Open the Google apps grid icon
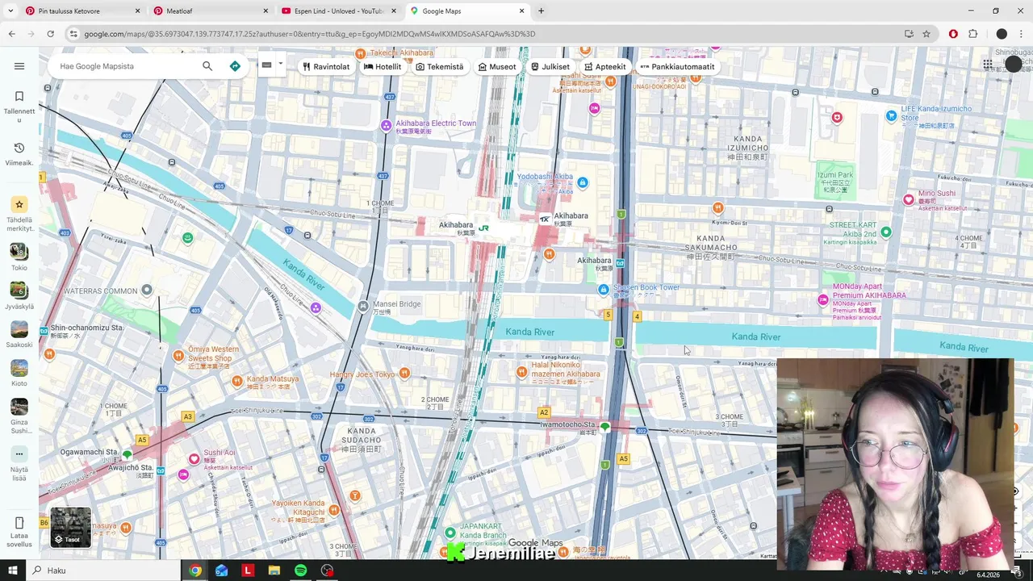 click(987, 65)
